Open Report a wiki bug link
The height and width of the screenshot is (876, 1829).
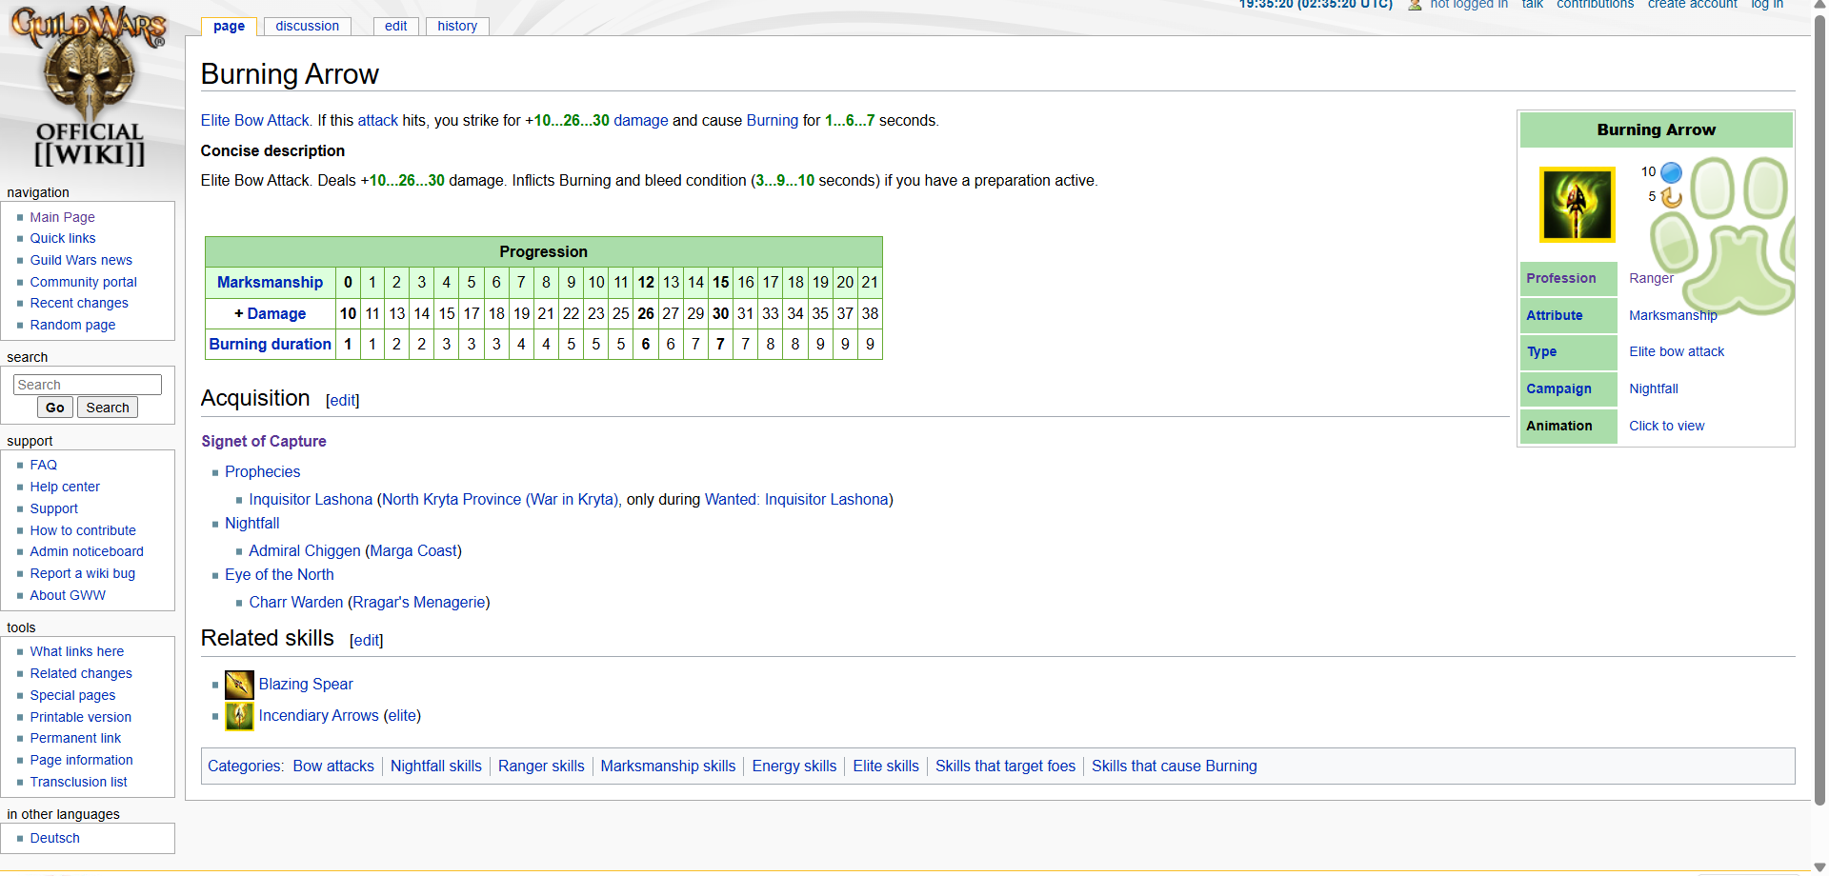click(83, 573)
